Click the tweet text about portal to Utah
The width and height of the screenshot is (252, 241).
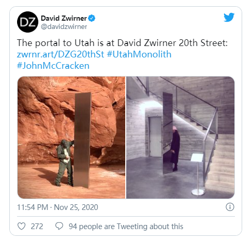(122, 43)
